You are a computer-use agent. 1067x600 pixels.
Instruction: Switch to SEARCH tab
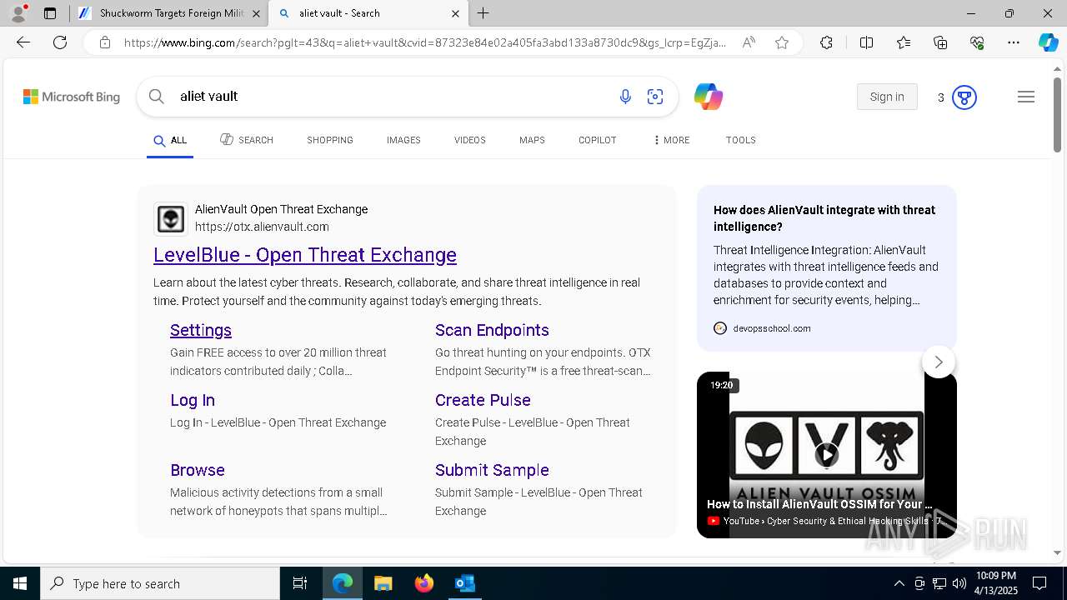pyautogui.click(x=247, y=140)
